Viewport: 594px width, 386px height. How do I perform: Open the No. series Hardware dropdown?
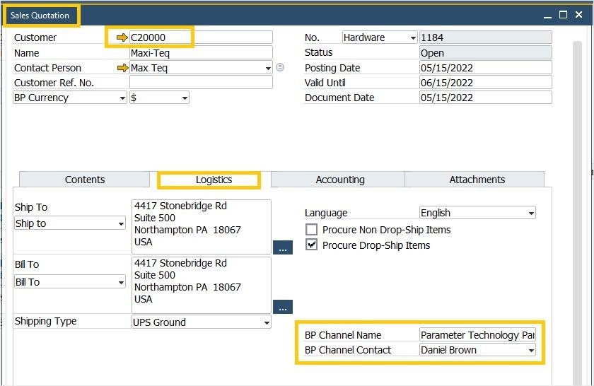coord(412,37)
